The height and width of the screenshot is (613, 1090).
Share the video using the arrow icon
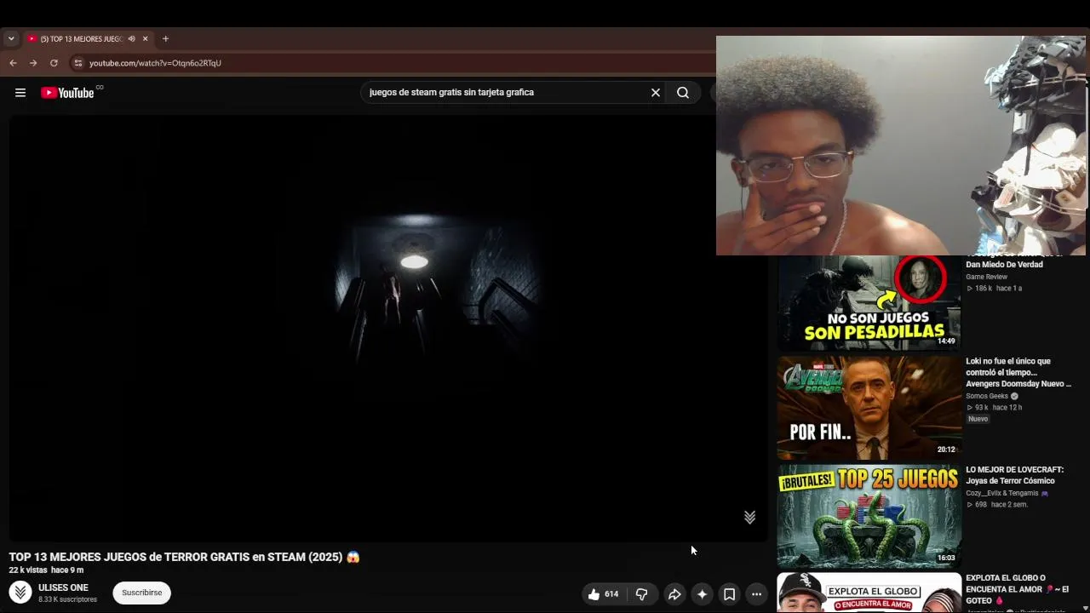click(x=674, y=594)
